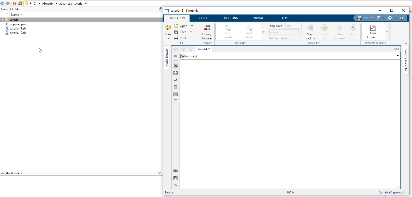412x197 pixels.
Task: Click the Hide/Show Explorer Bar icon
Action: pos(176,56)
